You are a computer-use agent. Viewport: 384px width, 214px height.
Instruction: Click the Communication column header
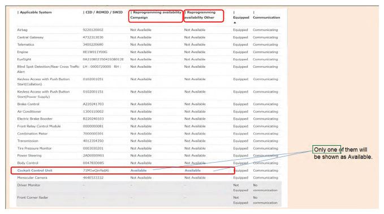(266, 18)
